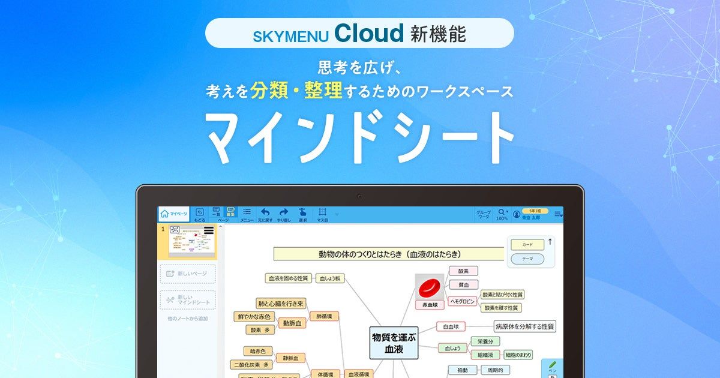This screenshot has width=720, height=378.
Task: Select central theme 物質を運ぶ血液
Action: [393, 343]
